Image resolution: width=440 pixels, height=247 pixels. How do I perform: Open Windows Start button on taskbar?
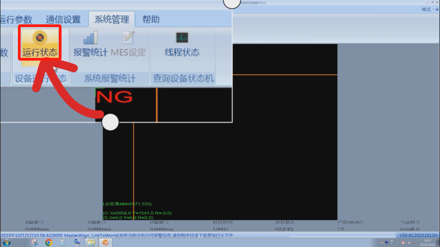tap(6, 242)
